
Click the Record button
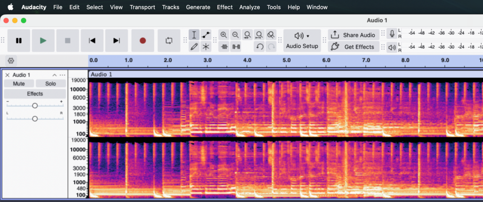click(142, 41)
